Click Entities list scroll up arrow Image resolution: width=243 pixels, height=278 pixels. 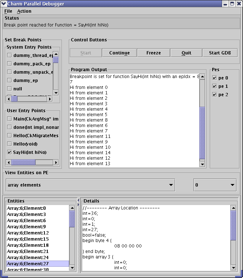72,208
